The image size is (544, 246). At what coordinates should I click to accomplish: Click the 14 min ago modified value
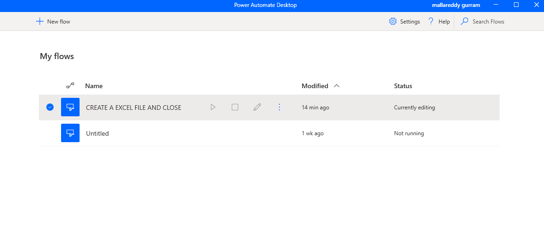[x=315, y=108]
